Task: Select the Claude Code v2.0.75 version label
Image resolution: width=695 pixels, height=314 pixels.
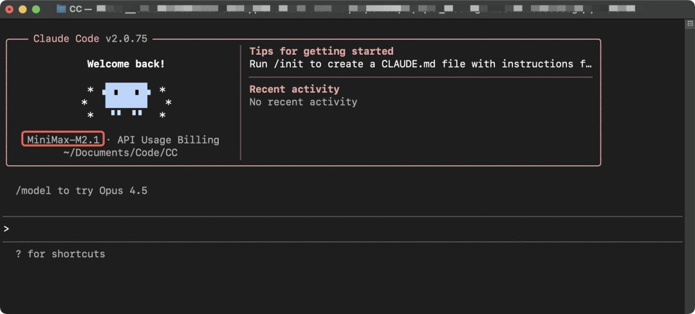Action: [x=90, y=39]
